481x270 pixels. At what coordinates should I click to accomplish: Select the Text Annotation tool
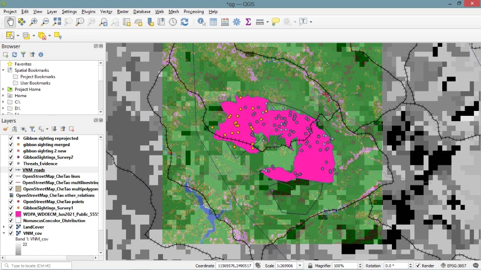(x=303, y=21)
